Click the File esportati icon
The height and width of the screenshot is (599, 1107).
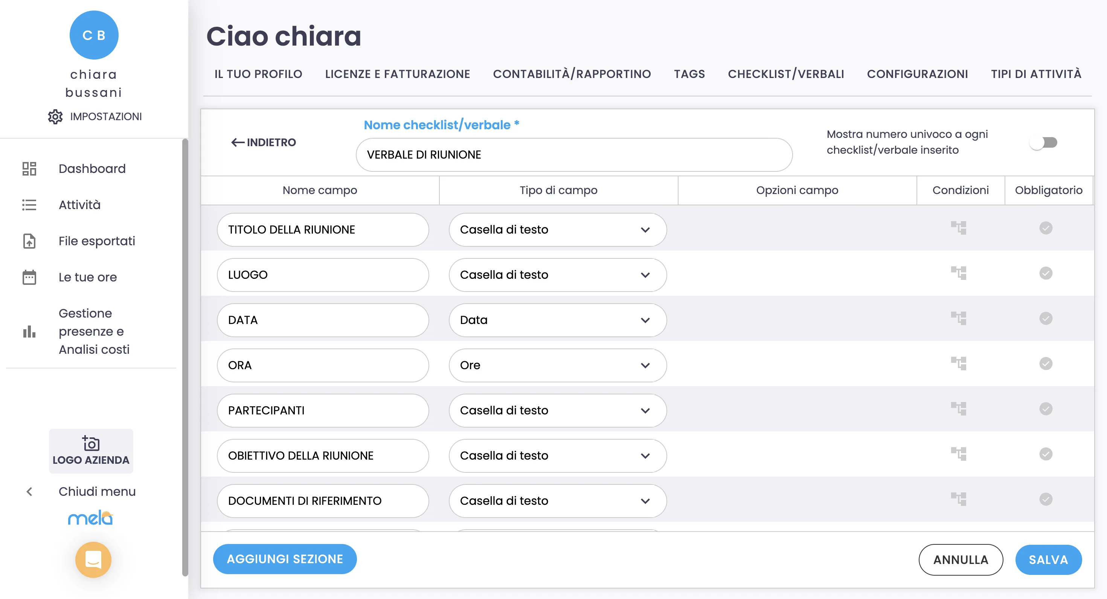29,241
